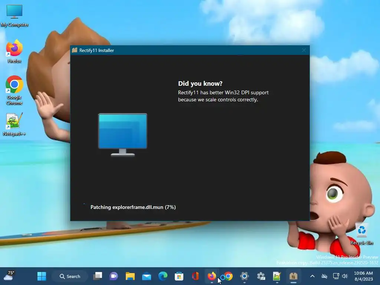This screenshot has width=380, height=285.
Task: Click the monitor graphic in the installer
Action: pyautogui.click(x=122, y=135)
